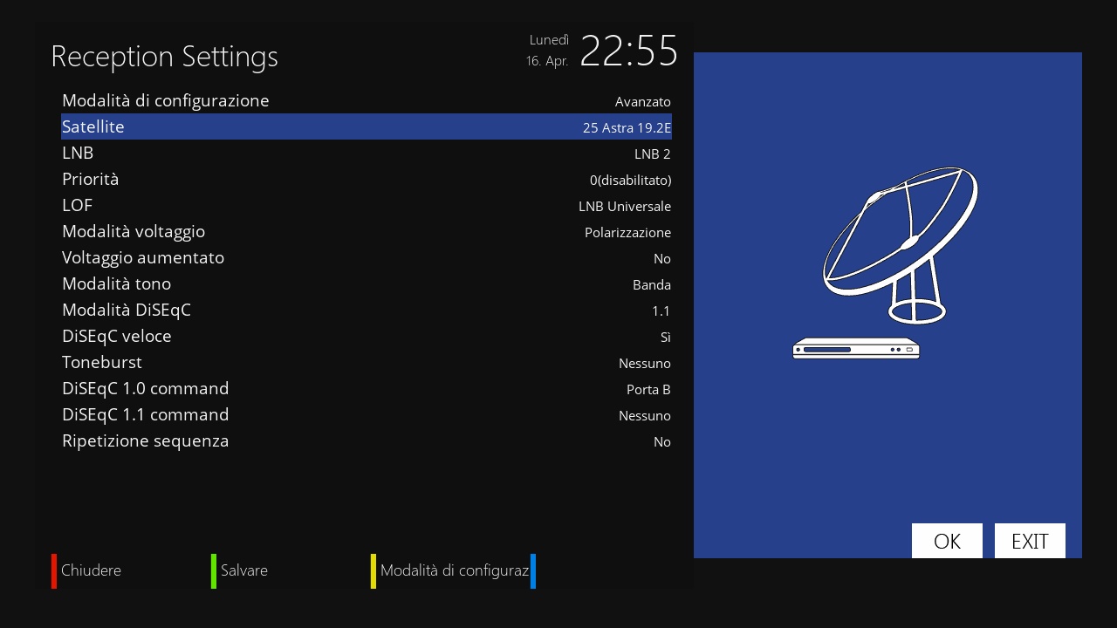Image resolution: width=1117 pixels, height=628 pixels.
Task: Select the Modalità di configurazione row
Action: click(367, 100)
